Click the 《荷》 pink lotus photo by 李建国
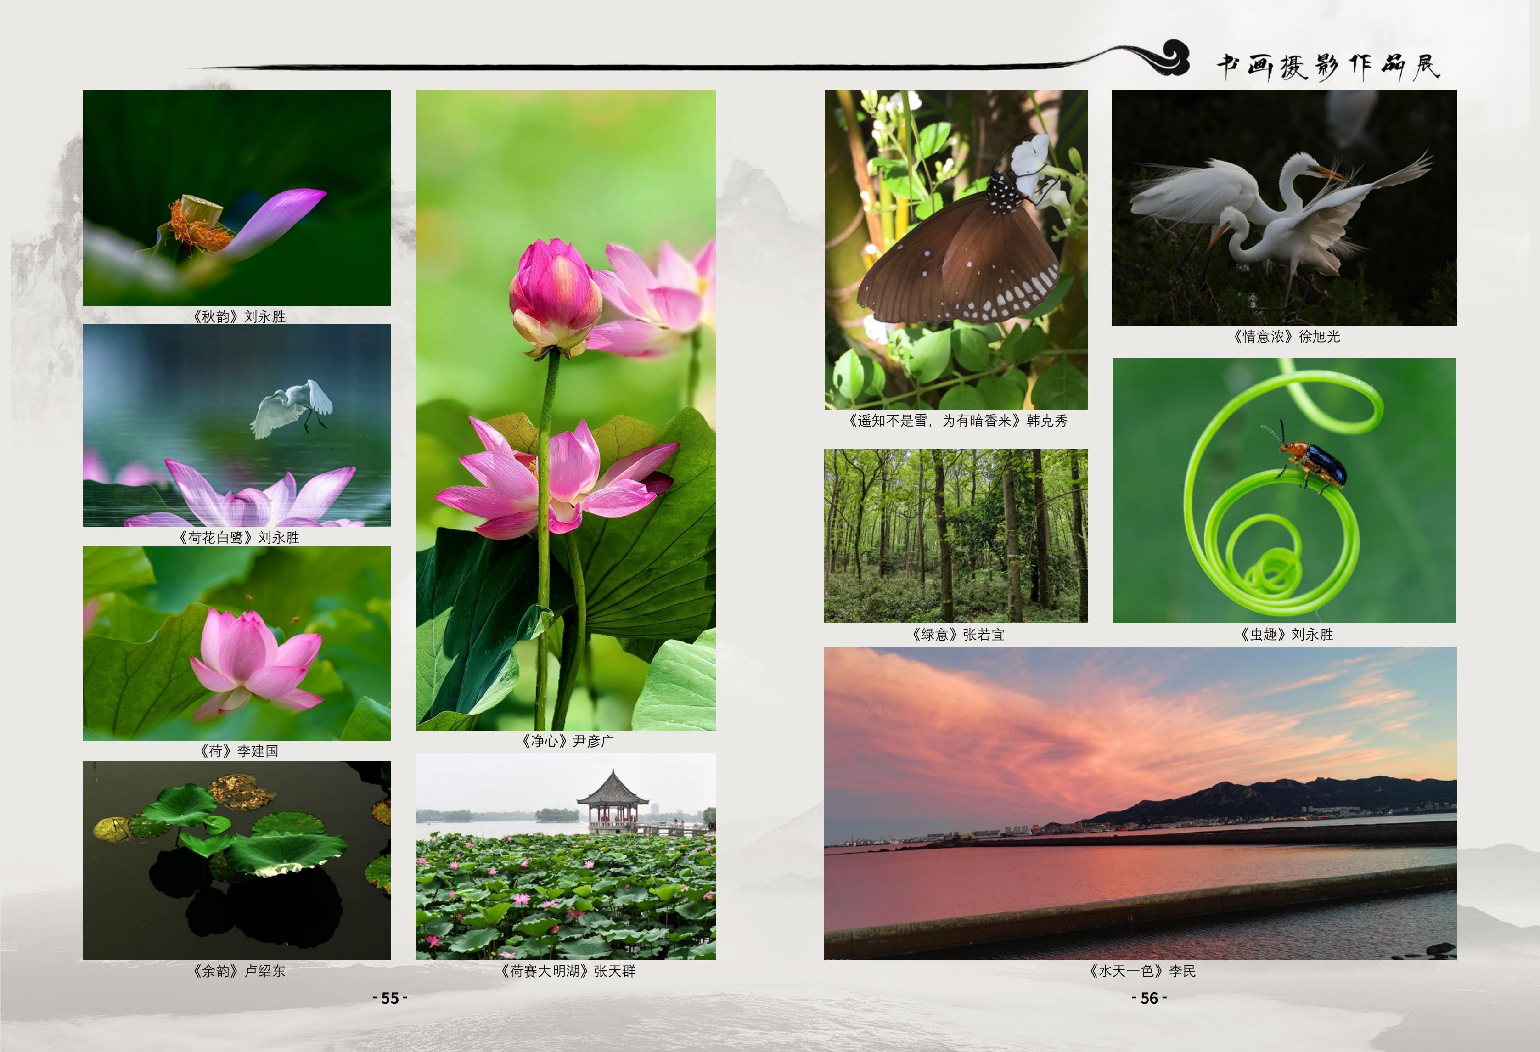This screenshot has height=1052, width=1540. [236, 644]
